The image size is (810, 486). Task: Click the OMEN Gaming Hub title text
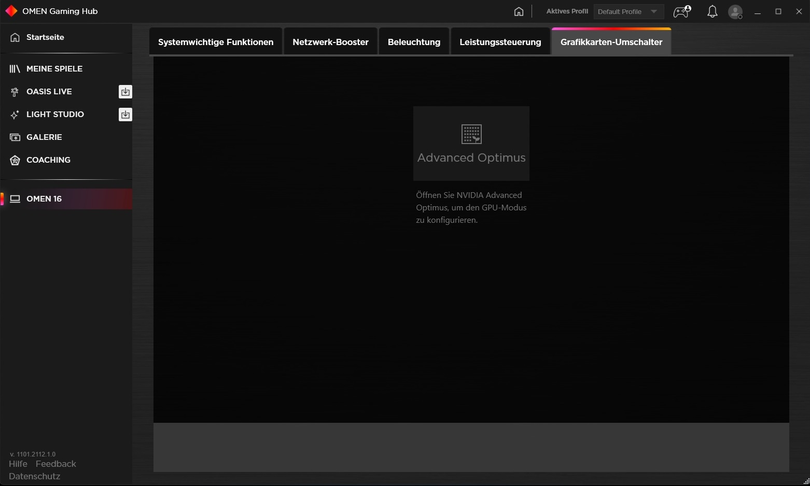point(60,11)
